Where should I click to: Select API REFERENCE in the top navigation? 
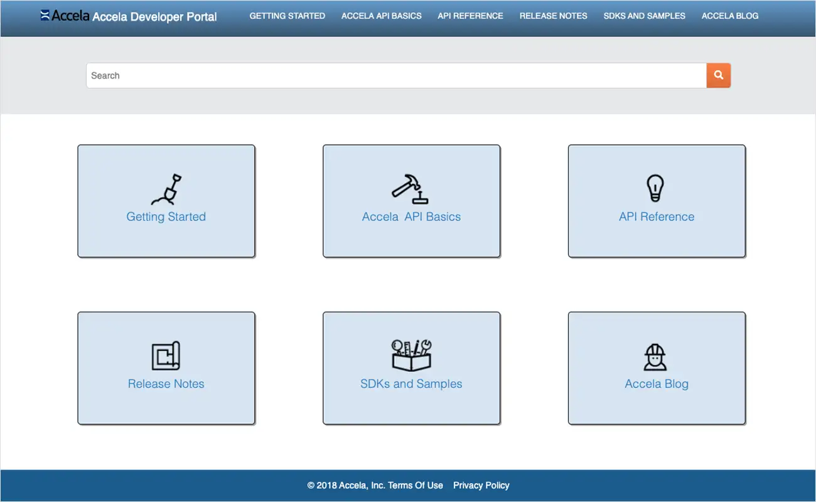(471, 16)
